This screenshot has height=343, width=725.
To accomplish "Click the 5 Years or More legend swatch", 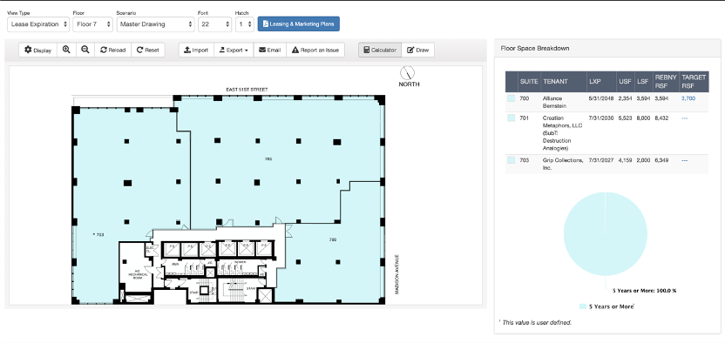I will pyautogui.click(x=583, y=306).
